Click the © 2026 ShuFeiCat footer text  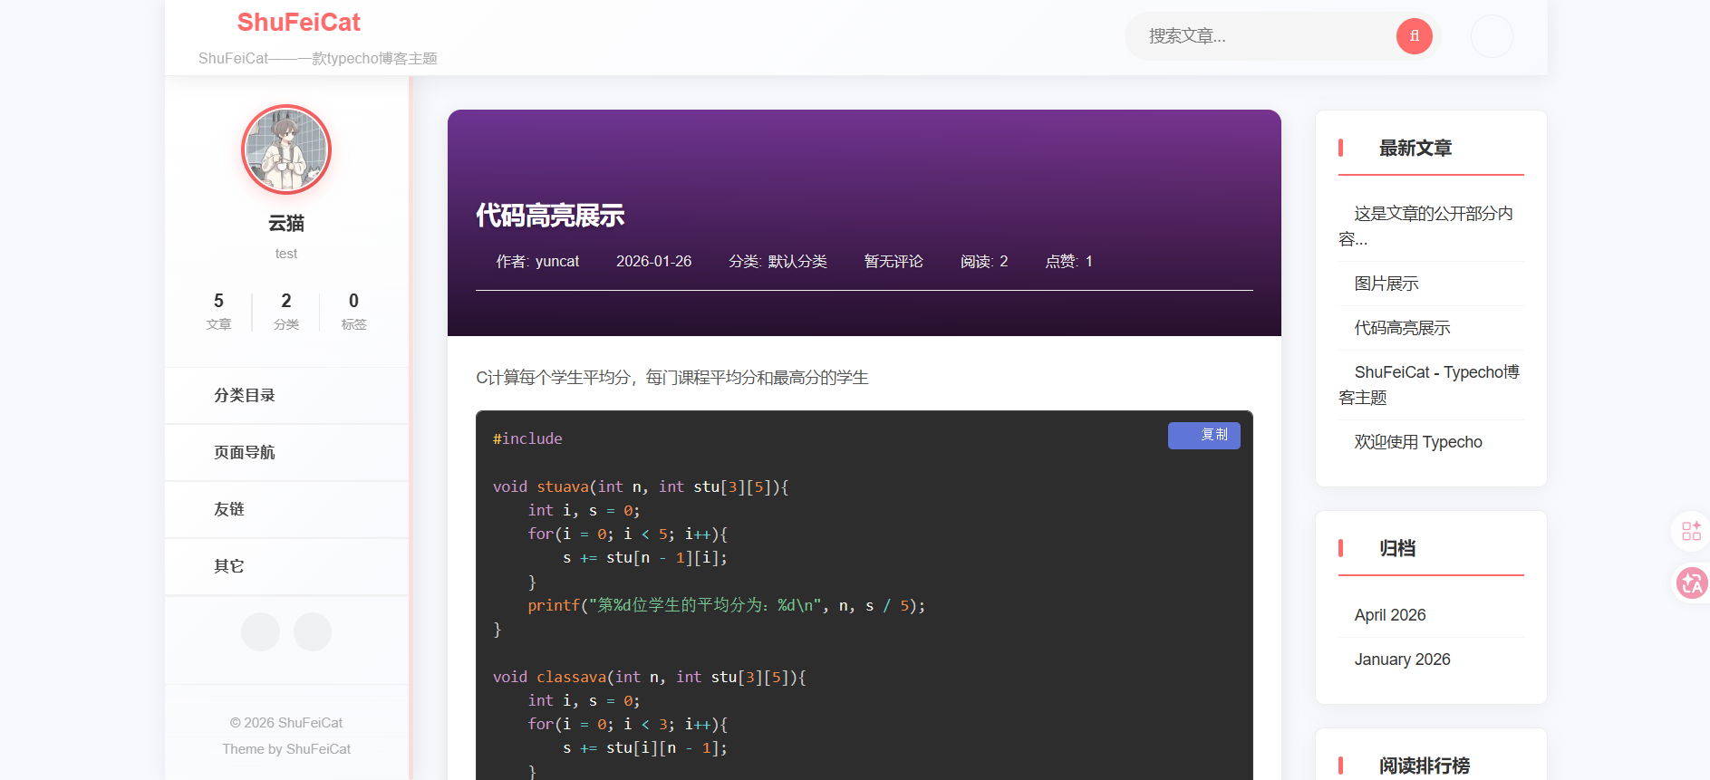tap(286, 723)
